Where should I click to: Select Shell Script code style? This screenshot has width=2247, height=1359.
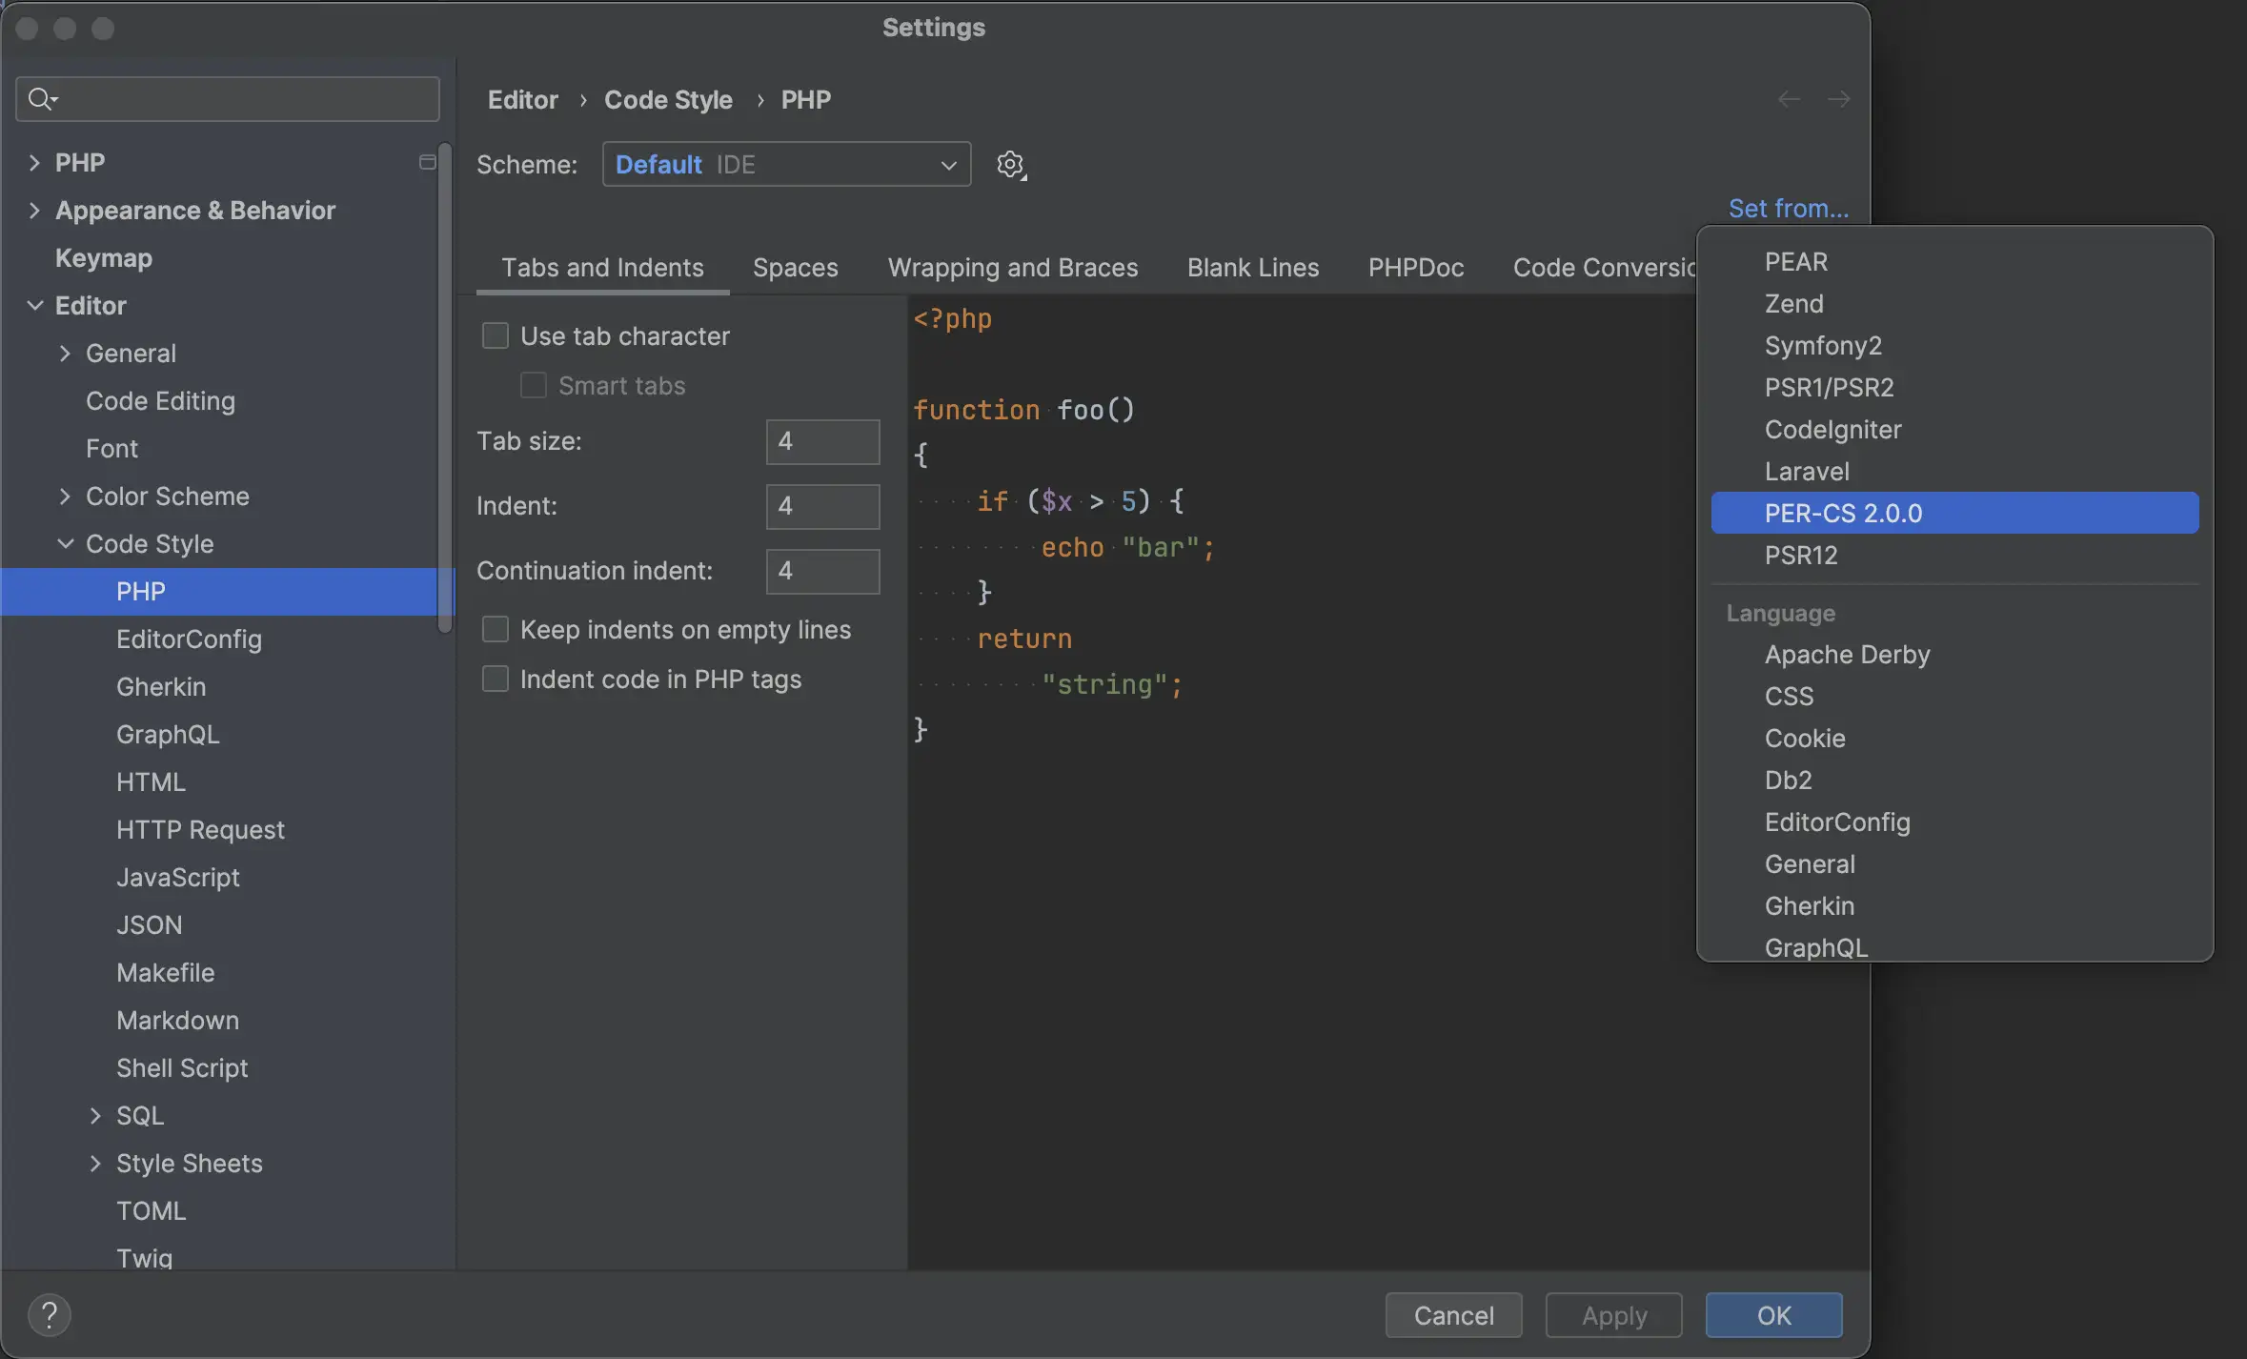(x=182, y=1067)
